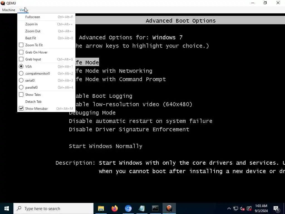Open the network status tray icon
The height and width of the screenshot is (214, 285).
(x=236, y=208)
